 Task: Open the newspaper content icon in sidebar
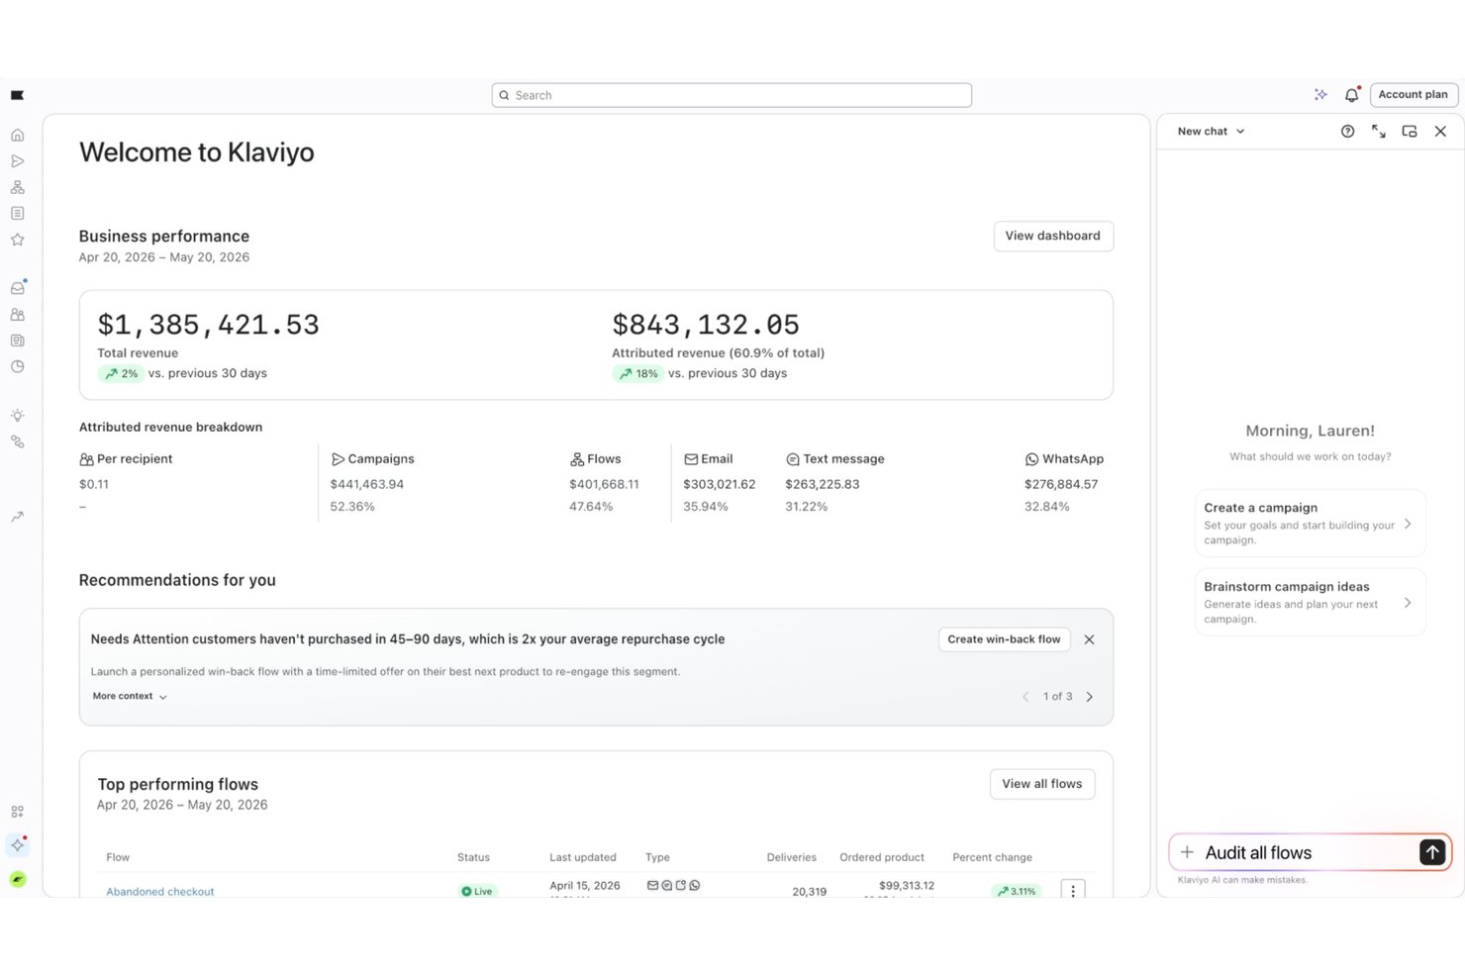pyautogui.click(x=17, y=341)
